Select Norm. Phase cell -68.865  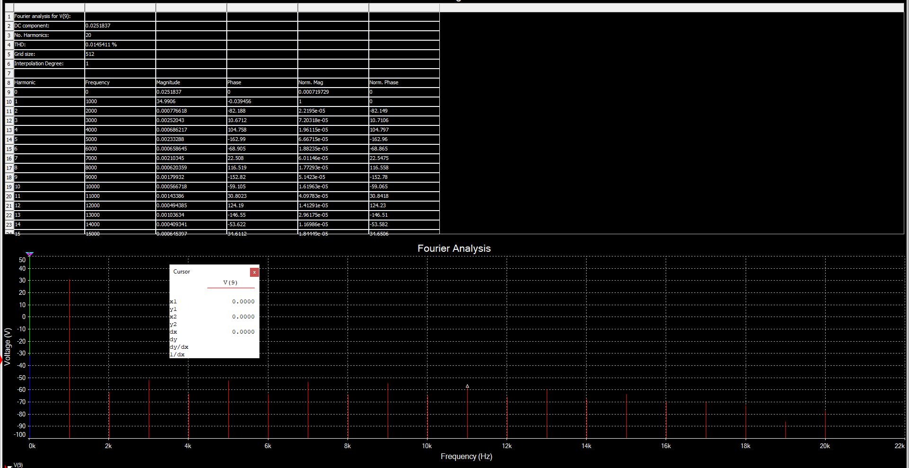(404, 149)
